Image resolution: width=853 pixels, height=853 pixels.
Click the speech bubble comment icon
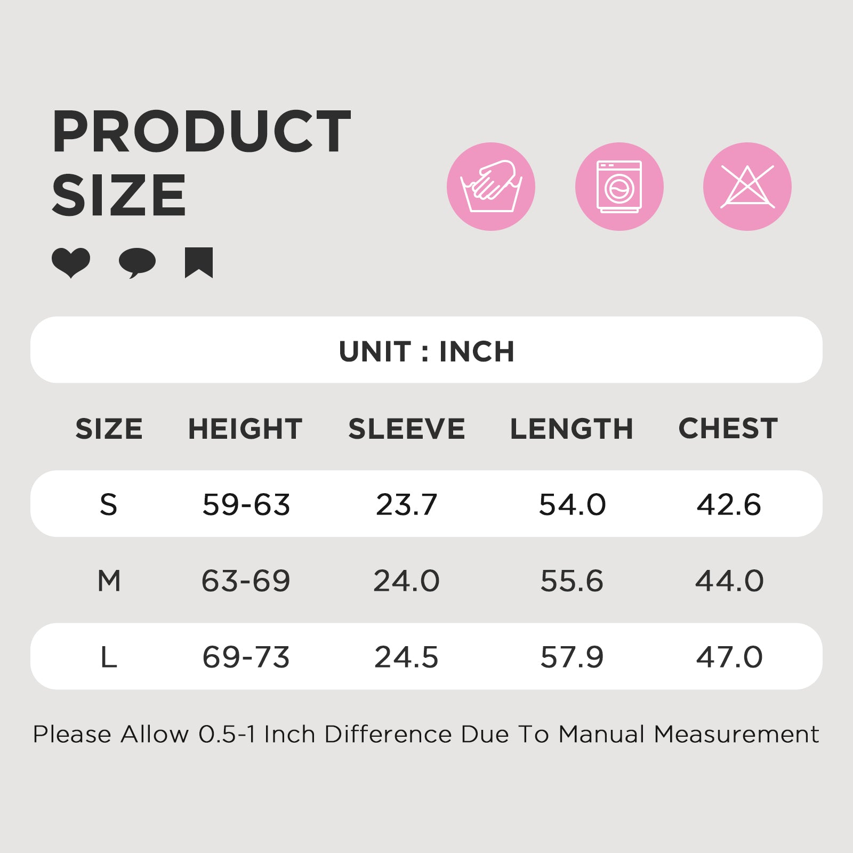(137, 263)
